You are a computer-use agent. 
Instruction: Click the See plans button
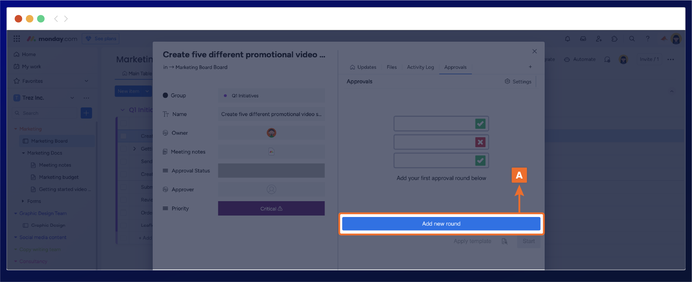click(x=101, y=39)
